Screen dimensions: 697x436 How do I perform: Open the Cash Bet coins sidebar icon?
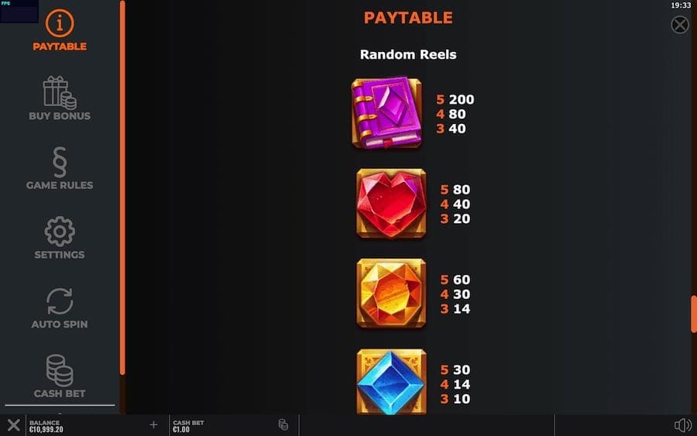(x=60, y=371)
